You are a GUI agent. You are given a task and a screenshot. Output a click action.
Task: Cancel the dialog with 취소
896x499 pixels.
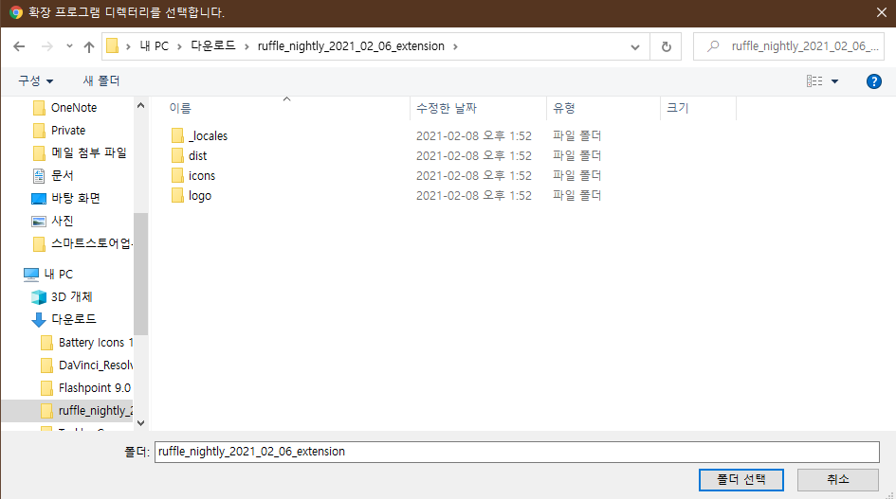coord(838,479)
